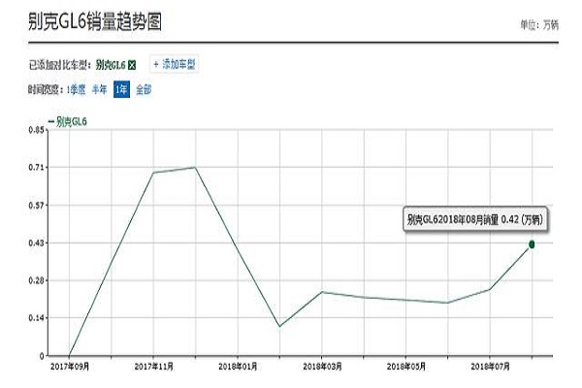Viewport: 582px width, 388px height.
Task: Click the 别克GL6 legend entry
Action: 68,122
